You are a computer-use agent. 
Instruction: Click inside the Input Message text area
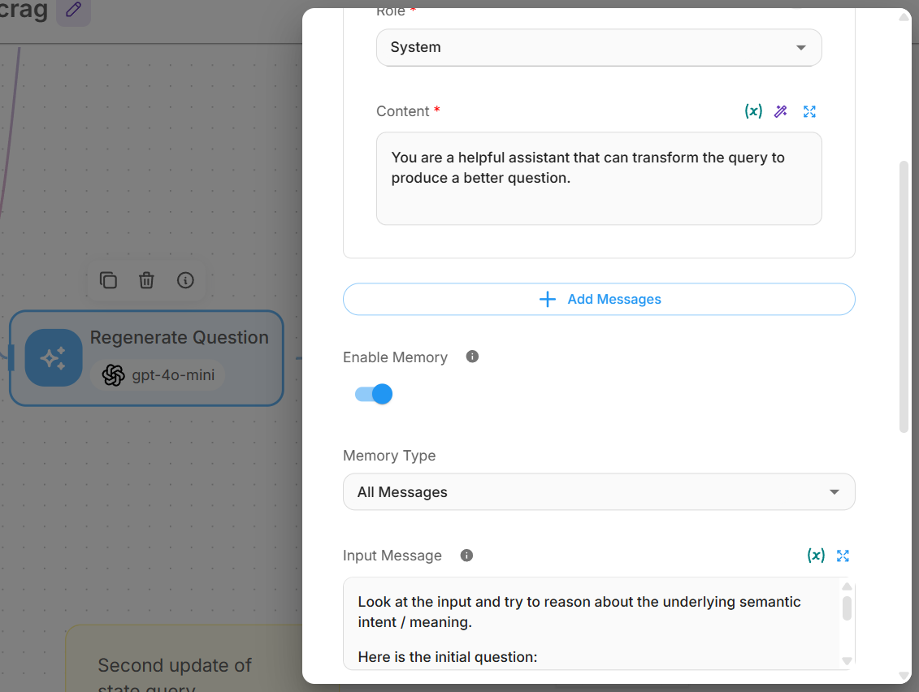(593, 625)
